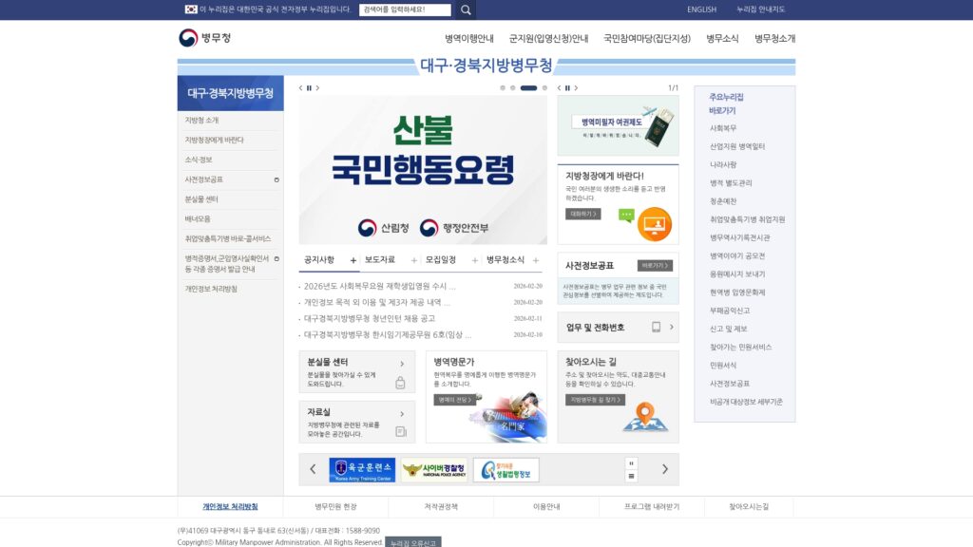Expand the 공지사항 list with its plus icon
This screenshot has width=973, height=547.
coord(353,258)
